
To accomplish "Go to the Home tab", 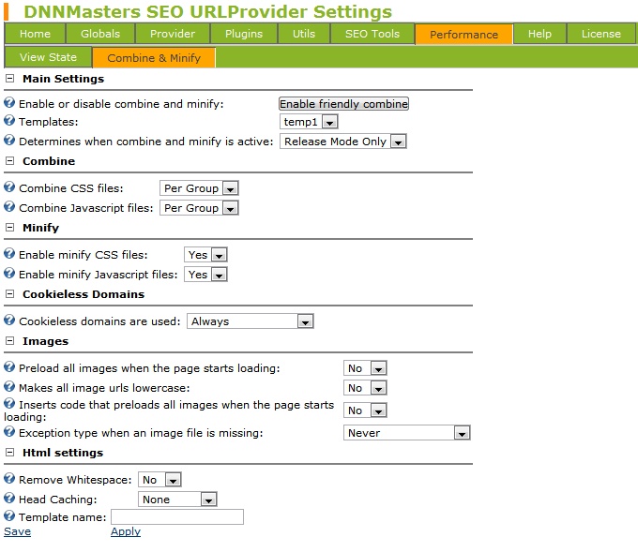I will pos(35,34).
